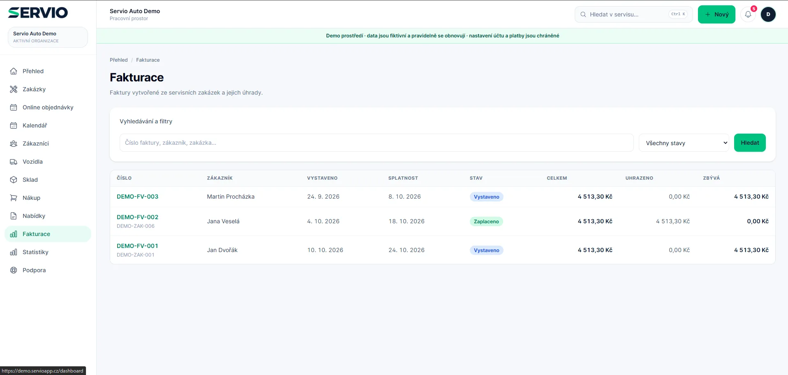788x375 pixels.
Task: Open Zákazníci section in sidebar
Action: [x=48, y=144]
